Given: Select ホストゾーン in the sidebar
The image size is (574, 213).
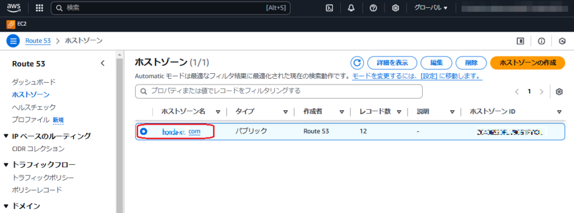Looking at the screenshot, I should tap(31, 94).
